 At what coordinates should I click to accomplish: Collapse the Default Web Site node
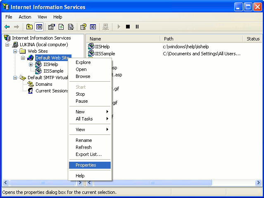23,58
